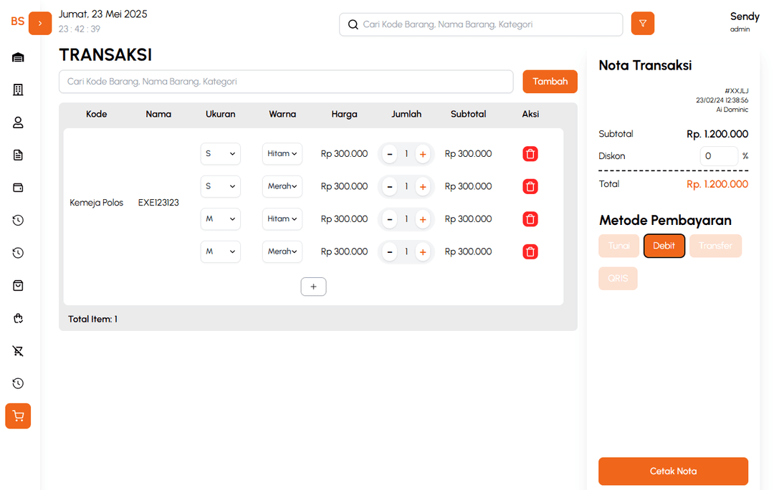Select QRIS payment method

[618, 279]
